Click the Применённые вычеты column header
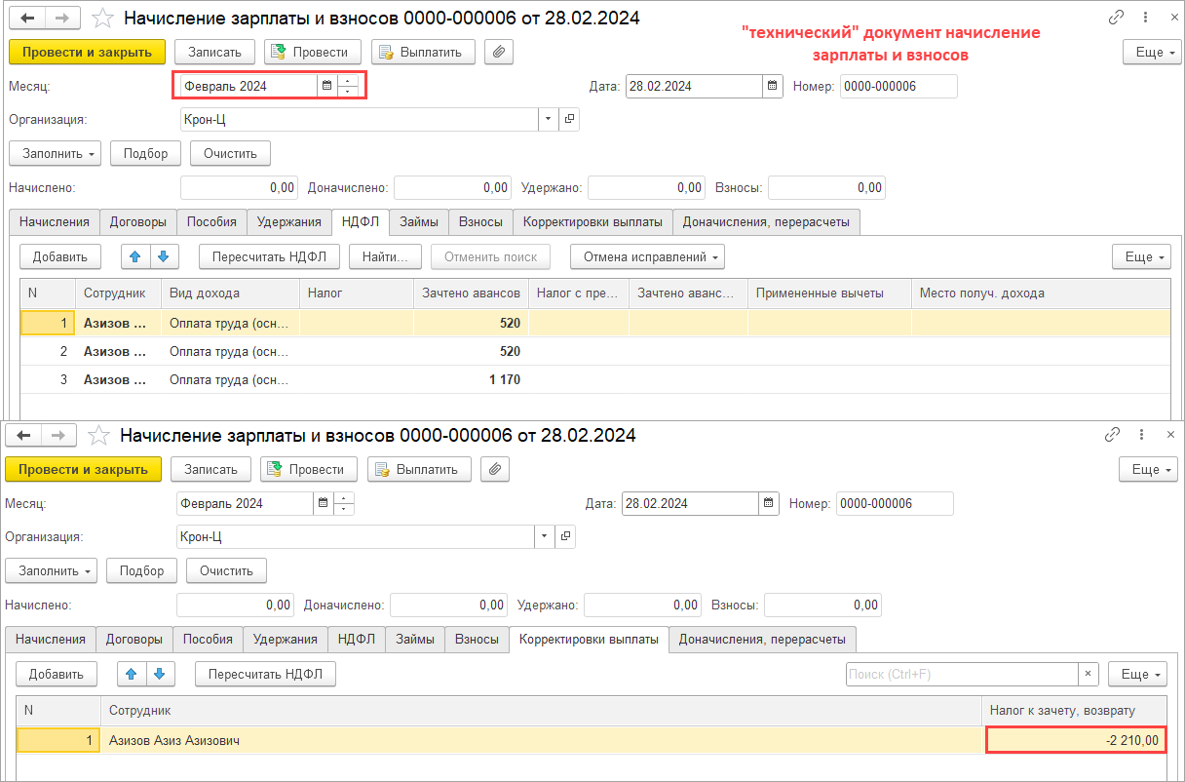Image resolution: width=1185 pixels, height=782 pixels. [x=829, y=293]
